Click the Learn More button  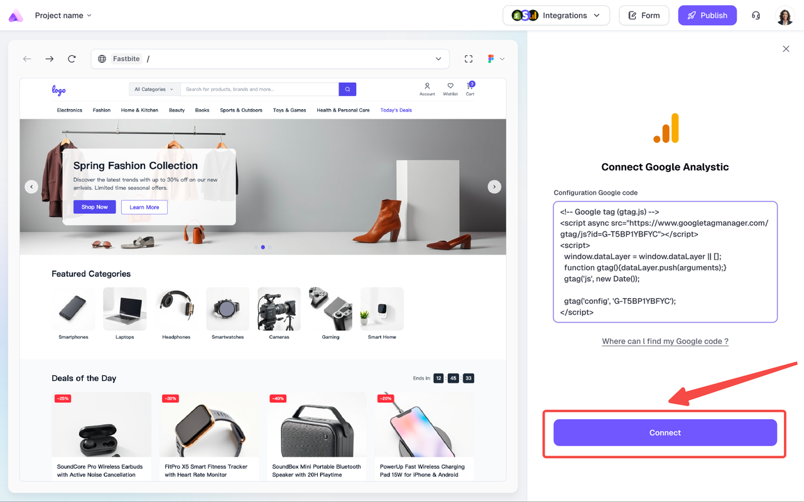point(144,207)
